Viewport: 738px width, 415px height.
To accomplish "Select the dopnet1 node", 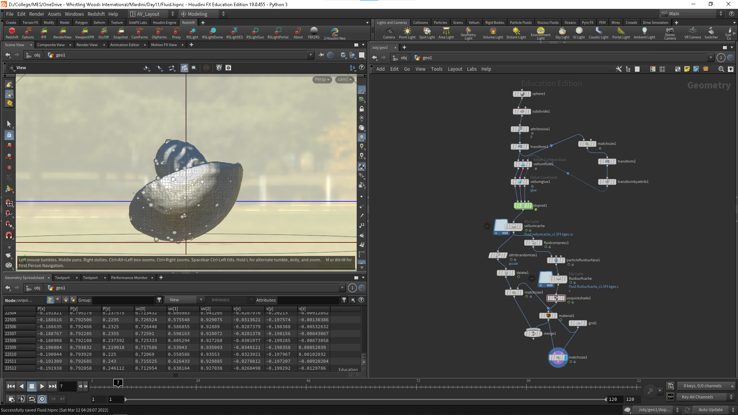I will (x=523, y=206).
